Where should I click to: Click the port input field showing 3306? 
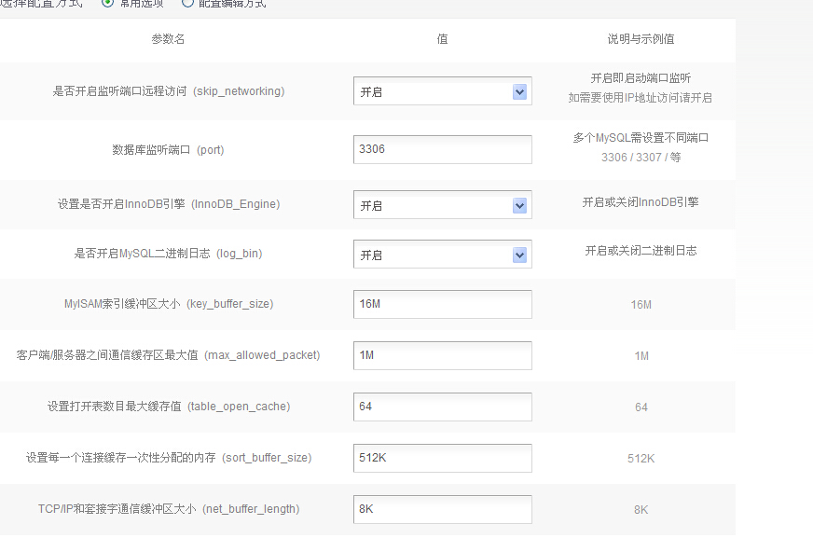click(x=442, y=149)
